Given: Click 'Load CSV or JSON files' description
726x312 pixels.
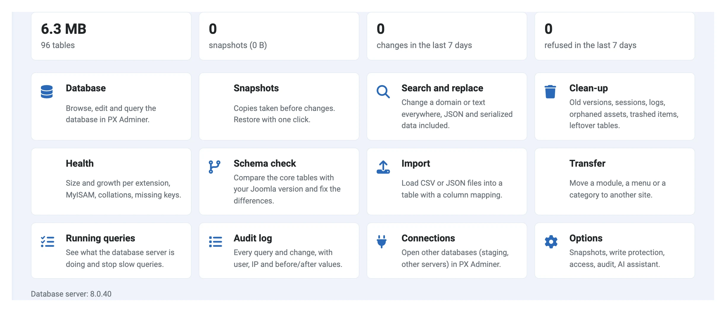Looking at the screenshot, I should click(452, 189).
